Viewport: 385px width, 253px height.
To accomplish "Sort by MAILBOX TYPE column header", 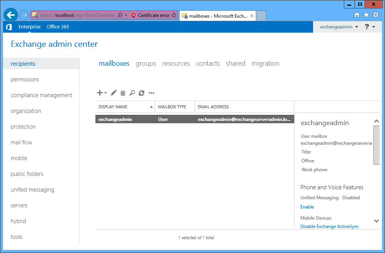I will point(175,107).
